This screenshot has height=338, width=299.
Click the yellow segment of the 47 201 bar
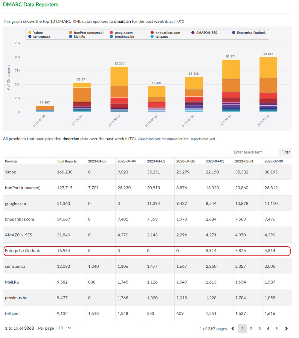click(x=157, y=92)
